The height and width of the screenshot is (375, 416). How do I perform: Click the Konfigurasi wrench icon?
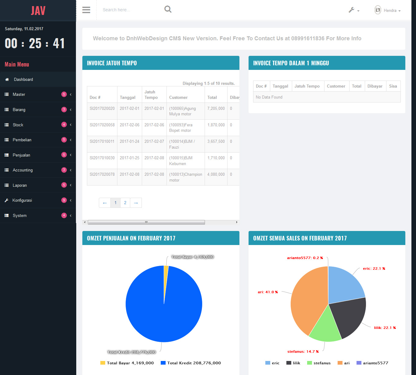point(6,200)
